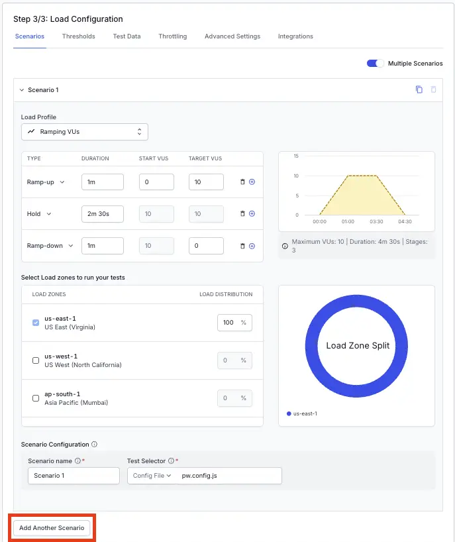Add a stage after the Ramp-up row

(x=252, y=182)
